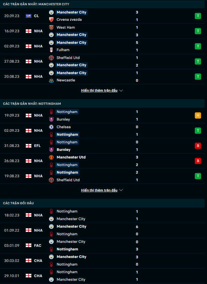The width and height of the screenshot is (207, 284).
Task: Open the Fulham club badge
Action: click(51, 50)
